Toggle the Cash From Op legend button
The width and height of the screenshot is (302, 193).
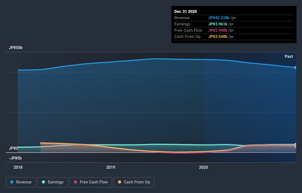point(134,182)
